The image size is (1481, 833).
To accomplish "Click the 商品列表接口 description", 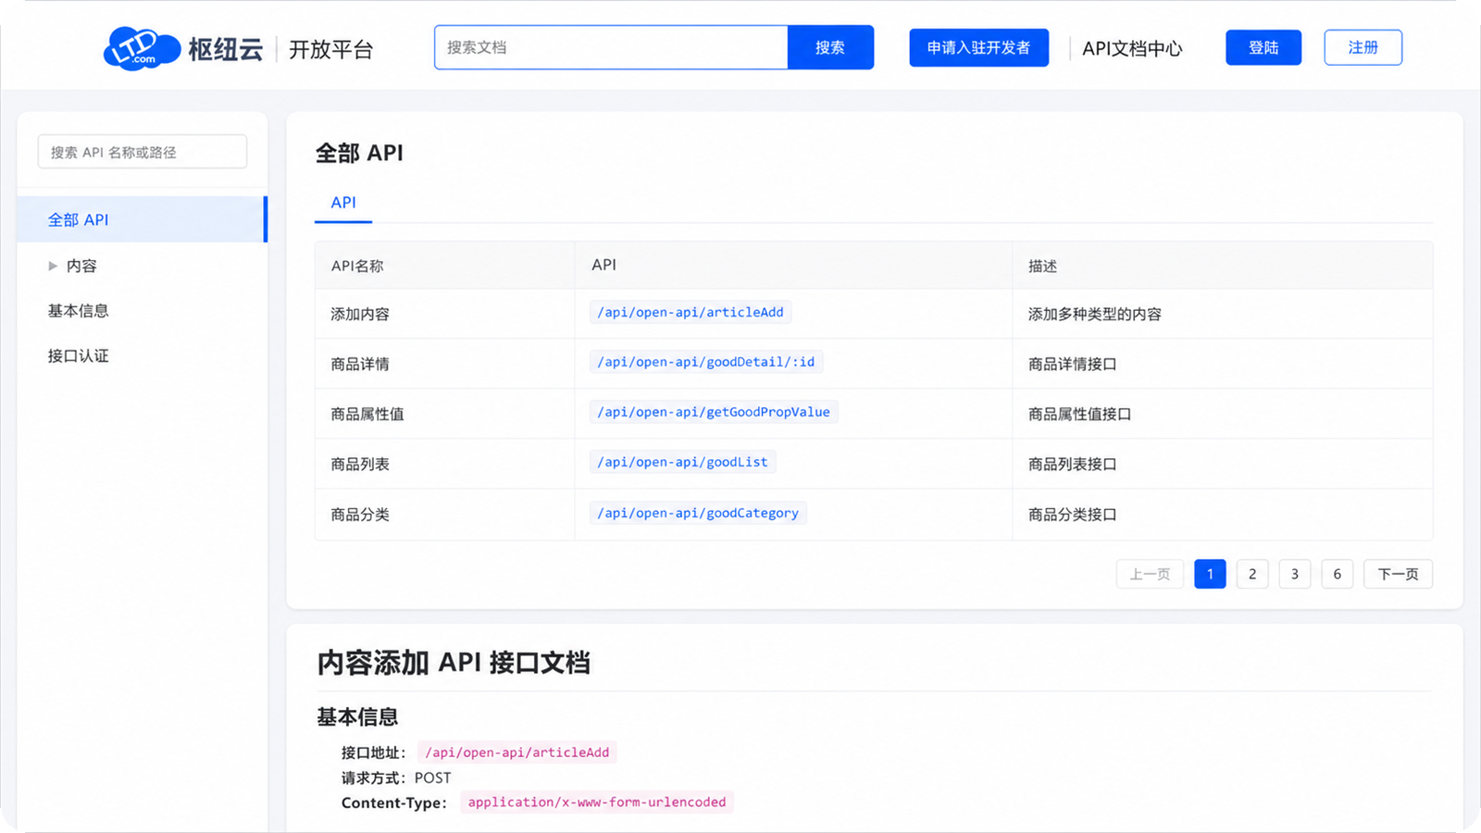I will point(1073,465).
